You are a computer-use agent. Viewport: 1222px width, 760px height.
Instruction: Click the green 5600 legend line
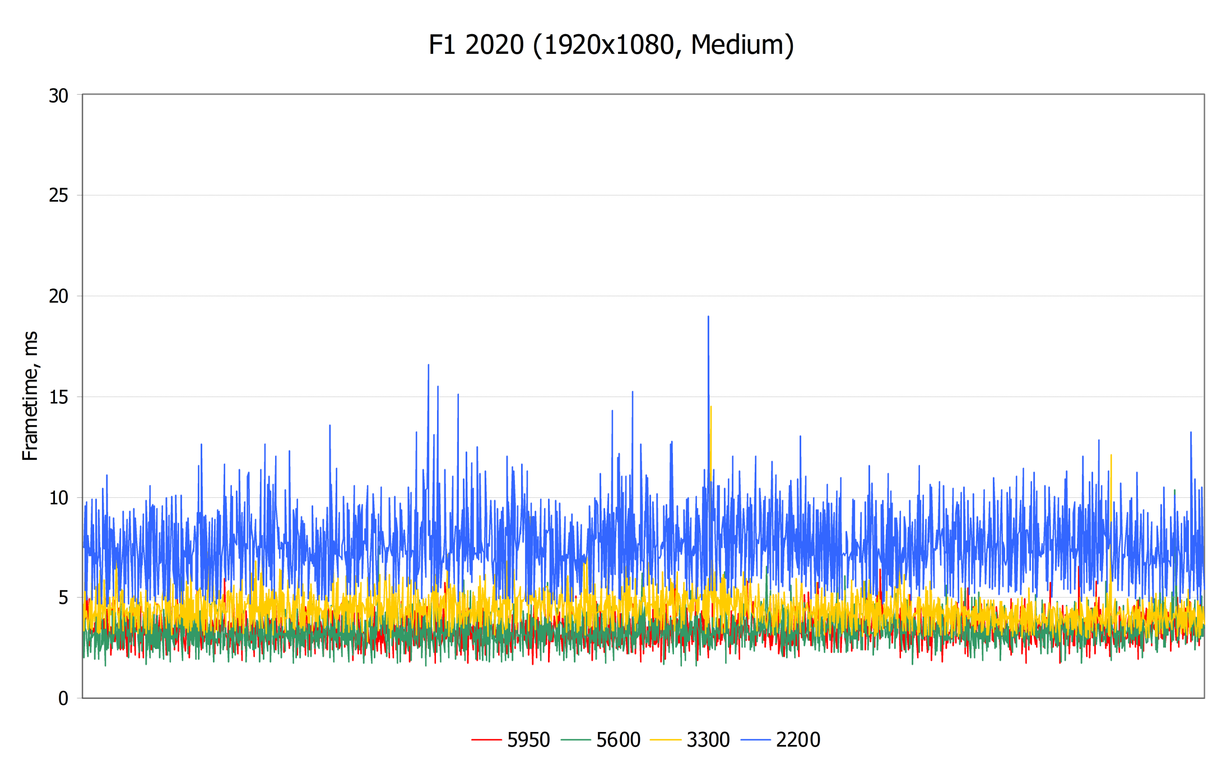[575, 740]
